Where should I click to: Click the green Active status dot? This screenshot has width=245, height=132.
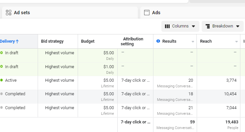[x=2, y=80]
